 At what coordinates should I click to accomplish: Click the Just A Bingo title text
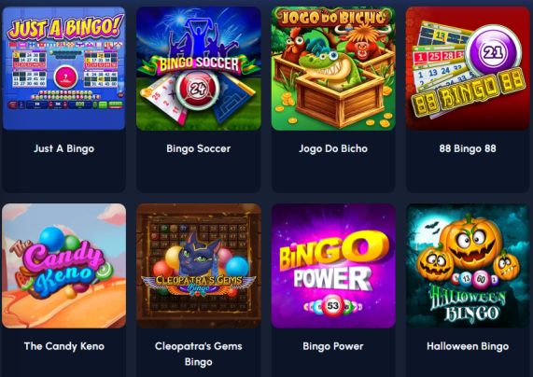pyautogui.click(x=63, y=148)
